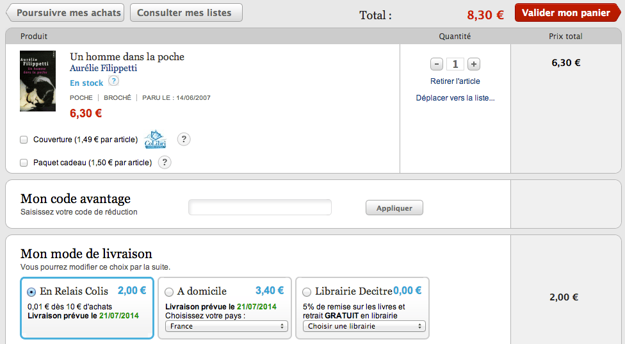Open Un homme dans la poche title

127,56
